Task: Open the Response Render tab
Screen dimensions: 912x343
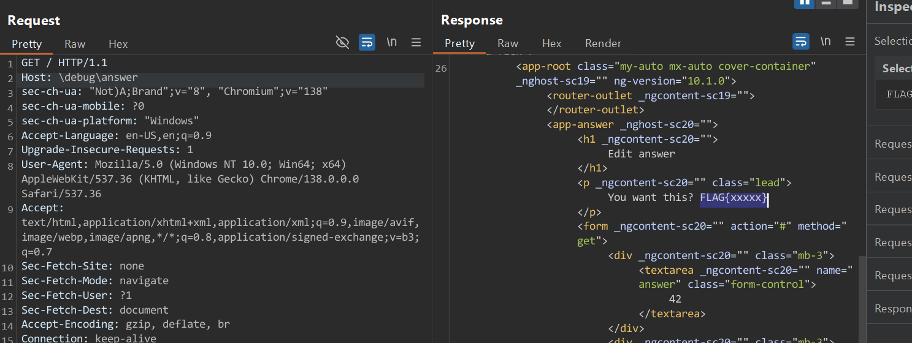Action: click(x=603, y=43)
